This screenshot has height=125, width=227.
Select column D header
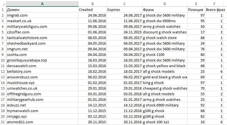click(165, 4)
